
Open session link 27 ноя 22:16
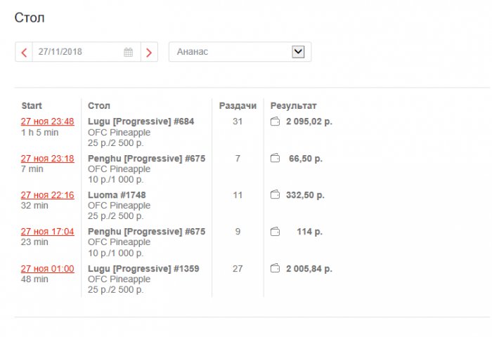click(x=47, y=194)
